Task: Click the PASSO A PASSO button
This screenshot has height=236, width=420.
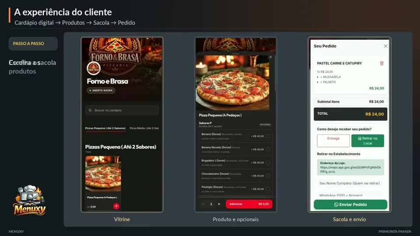Action: [33, 44]
